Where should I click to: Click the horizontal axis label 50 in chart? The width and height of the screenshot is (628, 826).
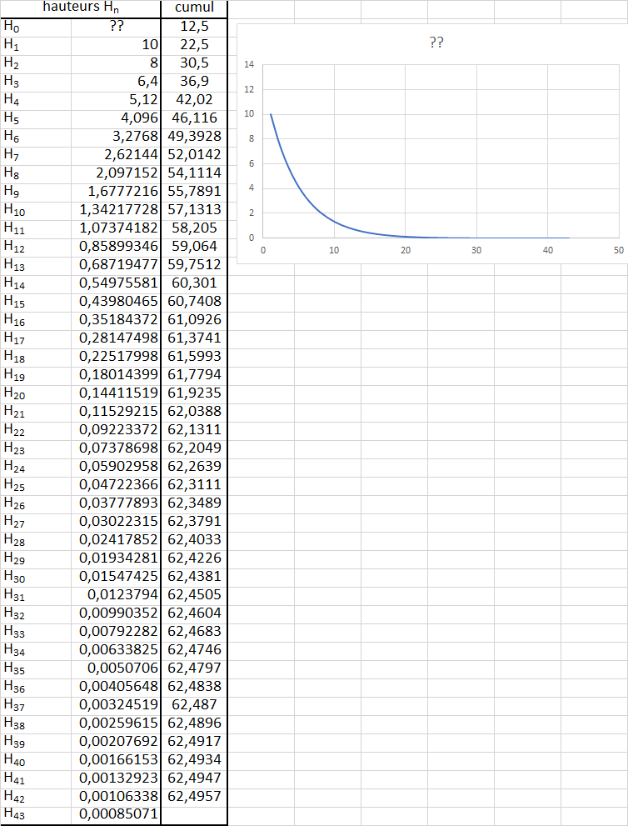pyautogui.click(x=618, y=250)
